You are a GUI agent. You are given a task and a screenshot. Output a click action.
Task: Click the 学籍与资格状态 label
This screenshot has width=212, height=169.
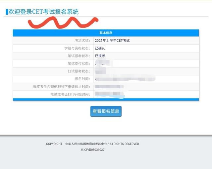pyautogui.click(x=77, y=48)
